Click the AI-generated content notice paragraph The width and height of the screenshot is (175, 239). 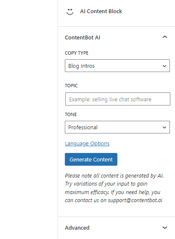pyautogui.click(x=114, y=188)
